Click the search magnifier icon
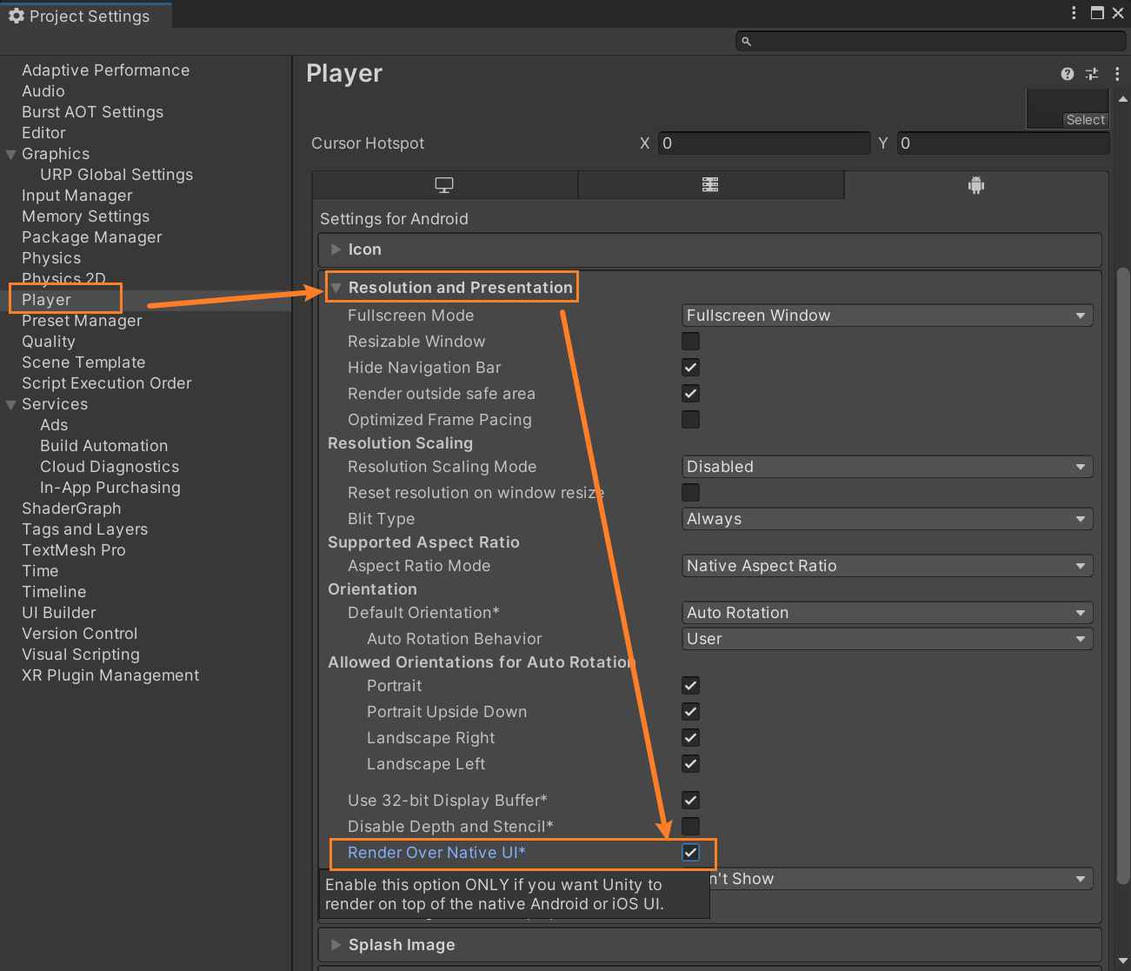This screenshot has width=1131, height=971. click(x=746, y=41)
